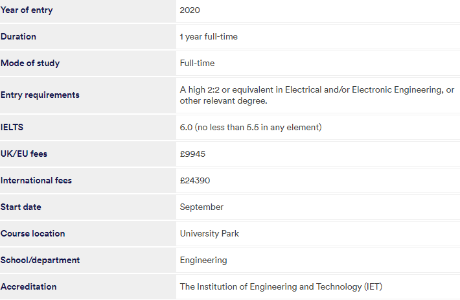
Task: Click 'University Park' course location
Action: pyautogui.click(x=209, y=233)
